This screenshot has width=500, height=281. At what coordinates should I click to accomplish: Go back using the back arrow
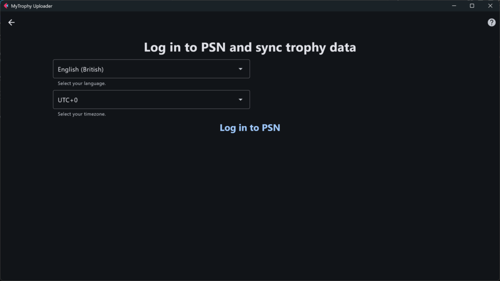click(12, 22)
